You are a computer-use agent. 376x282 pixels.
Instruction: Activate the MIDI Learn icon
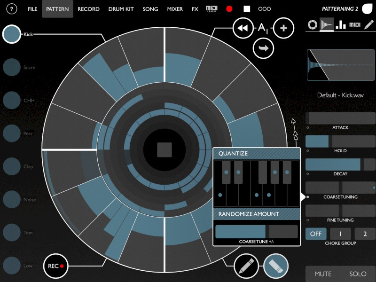coord(211,9)
